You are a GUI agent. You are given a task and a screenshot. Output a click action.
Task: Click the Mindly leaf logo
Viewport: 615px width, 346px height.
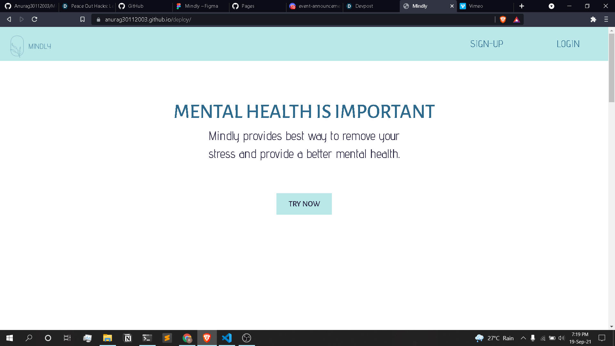coord(17,46)
